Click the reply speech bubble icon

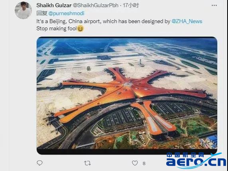pos(39,163)
